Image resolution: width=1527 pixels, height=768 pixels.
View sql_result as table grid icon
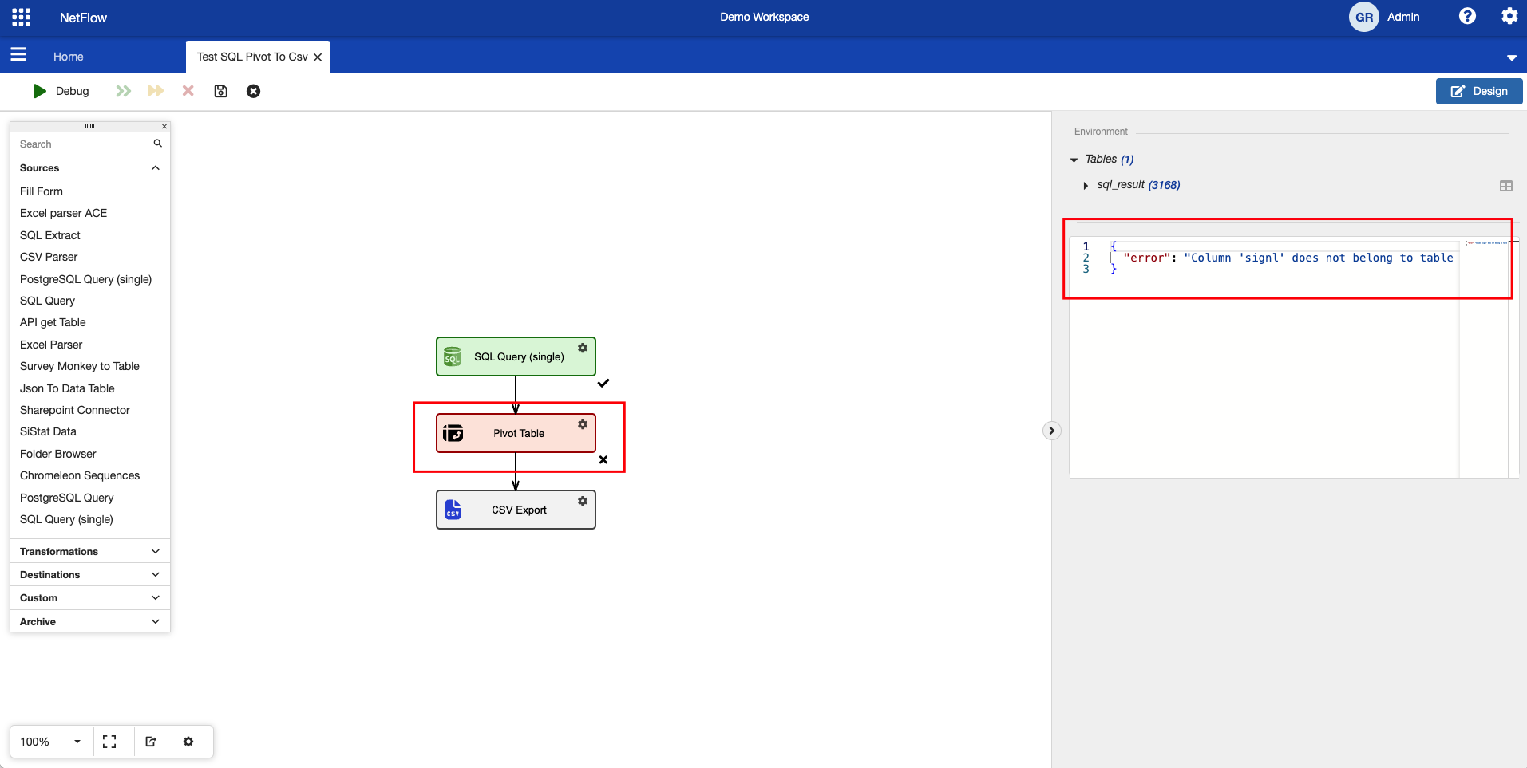[1505, 186]
